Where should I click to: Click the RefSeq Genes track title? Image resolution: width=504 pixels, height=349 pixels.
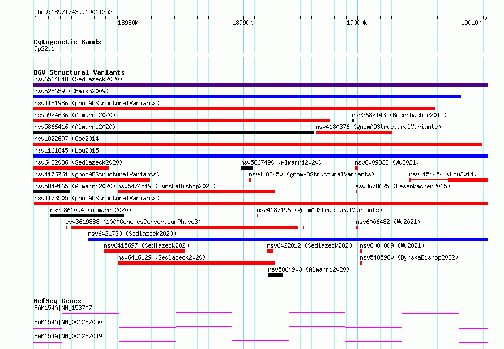57,301
